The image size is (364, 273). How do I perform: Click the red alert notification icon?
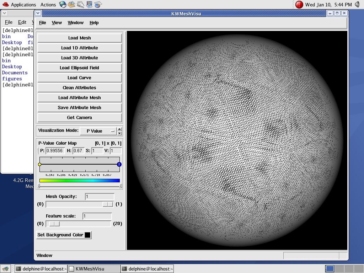[299, 5]
